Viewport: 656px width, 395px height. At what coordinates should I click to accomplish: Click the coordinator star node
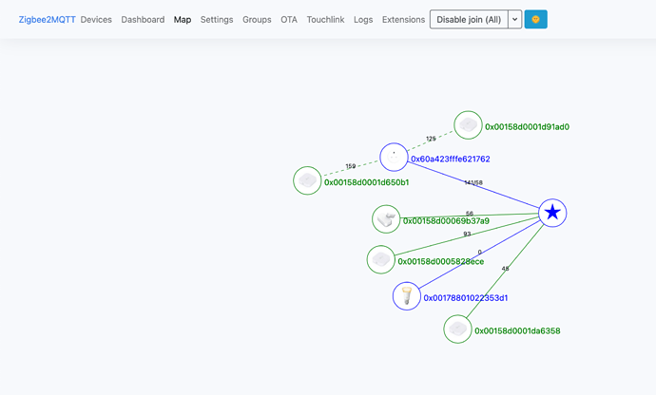(552, 213)
